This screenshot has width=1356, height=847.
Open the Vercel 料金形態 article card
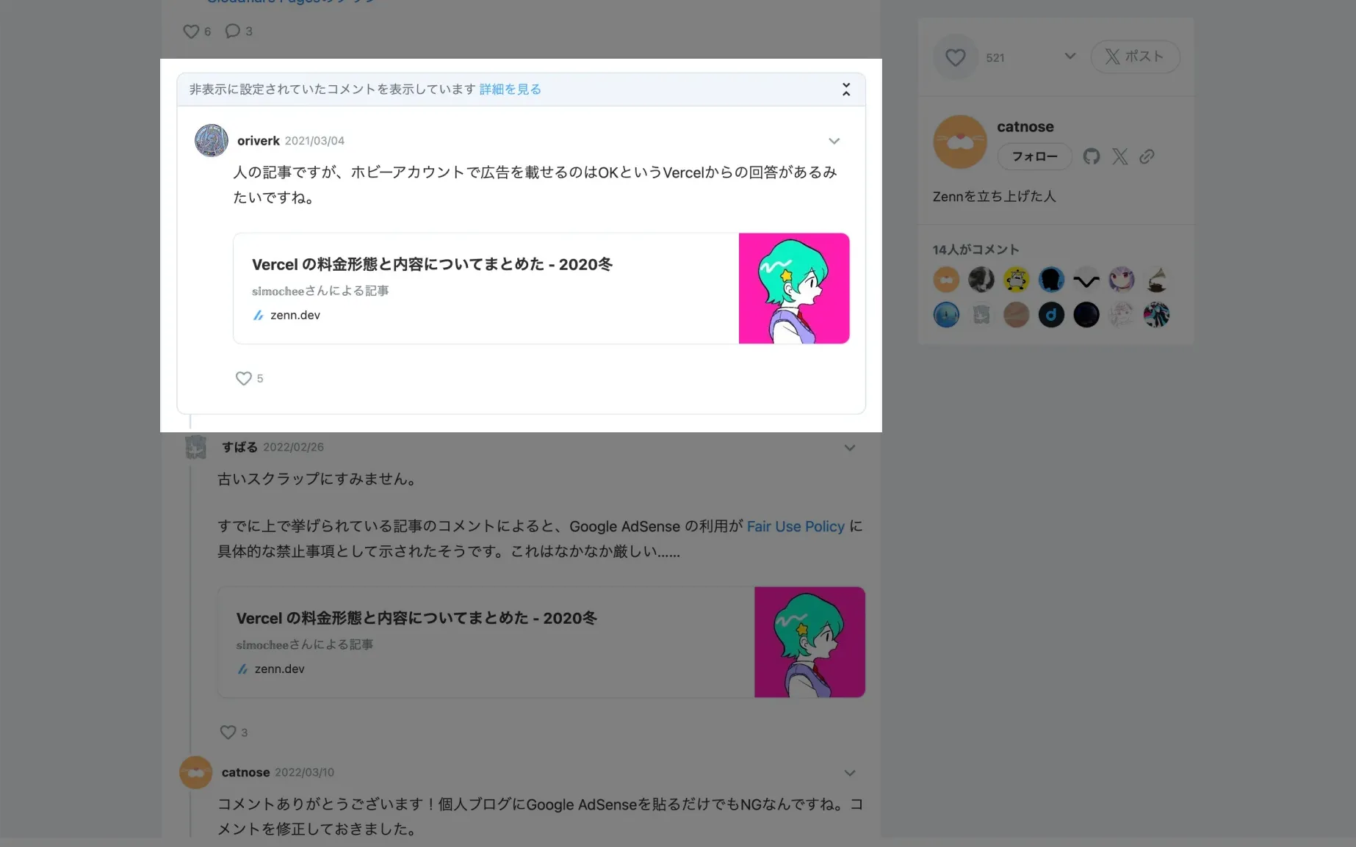pyautogui.click(x=485, y=288)
